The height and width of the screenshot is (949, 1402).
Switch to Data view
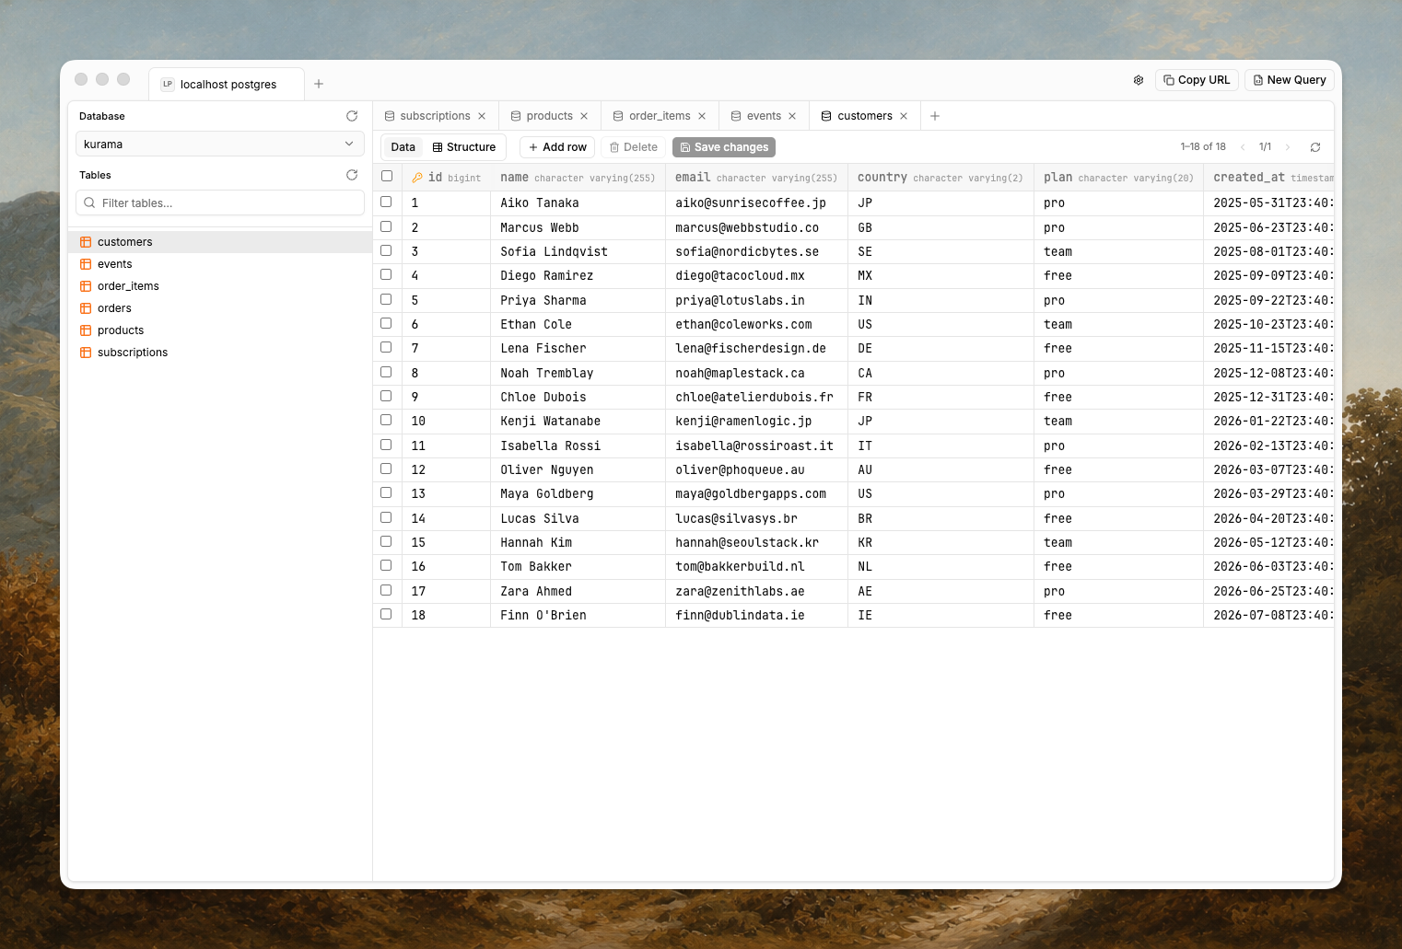pyautogui.click(x=403, y=147)
